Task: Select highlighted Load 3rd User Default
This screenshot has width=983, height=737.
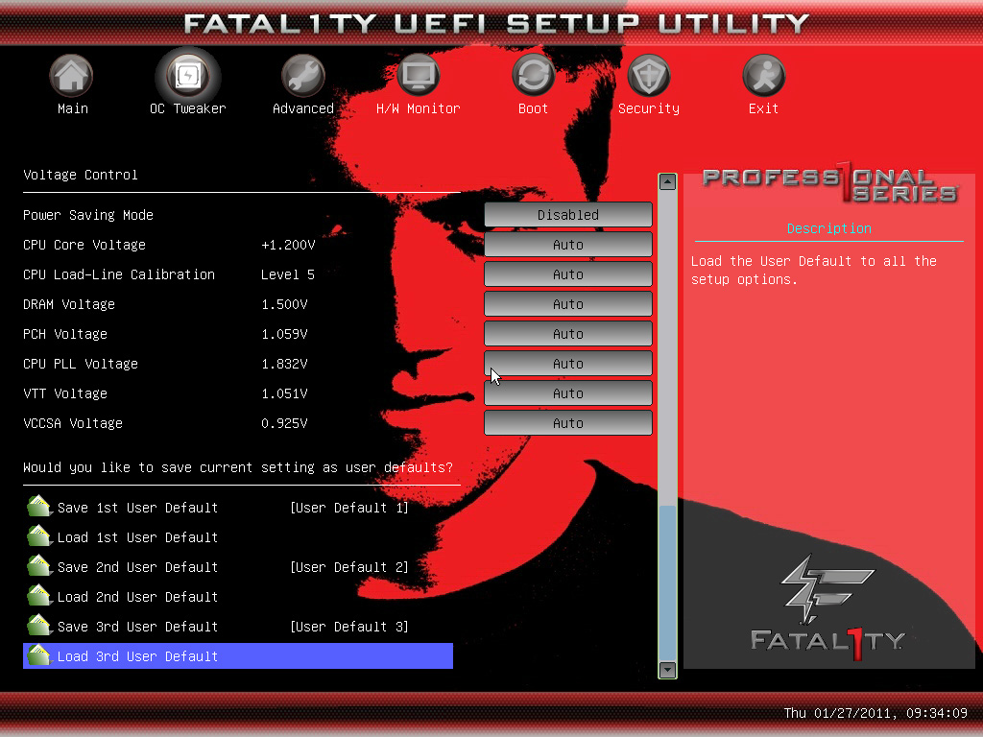Action: (238, 655)
